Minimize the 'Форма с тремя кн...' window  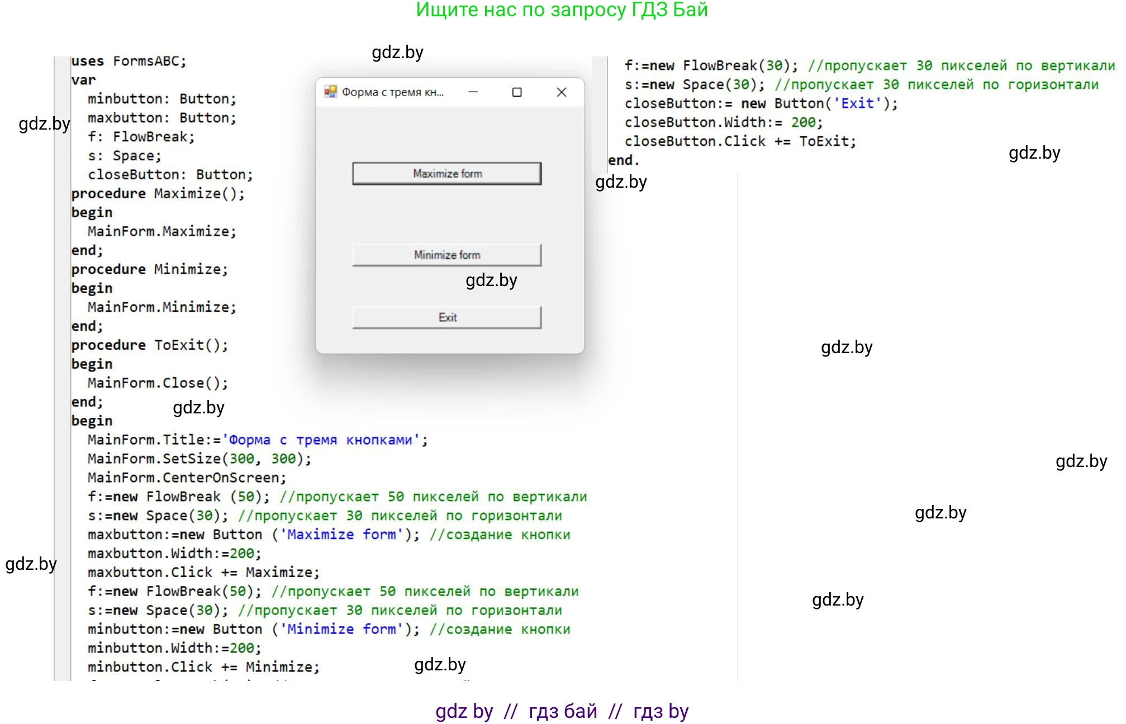[473, 92]
